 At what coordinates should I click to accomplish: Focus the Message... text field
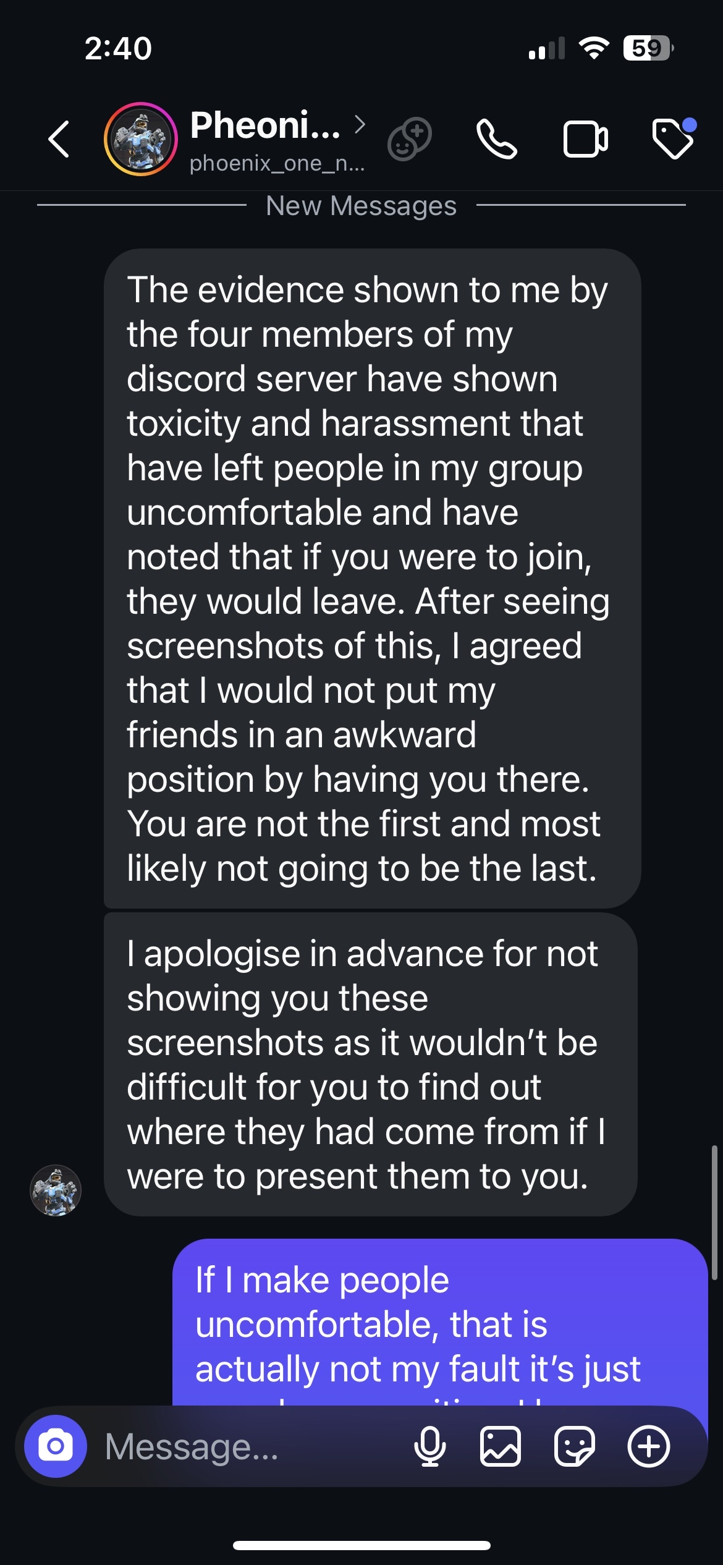point(247,1446)
